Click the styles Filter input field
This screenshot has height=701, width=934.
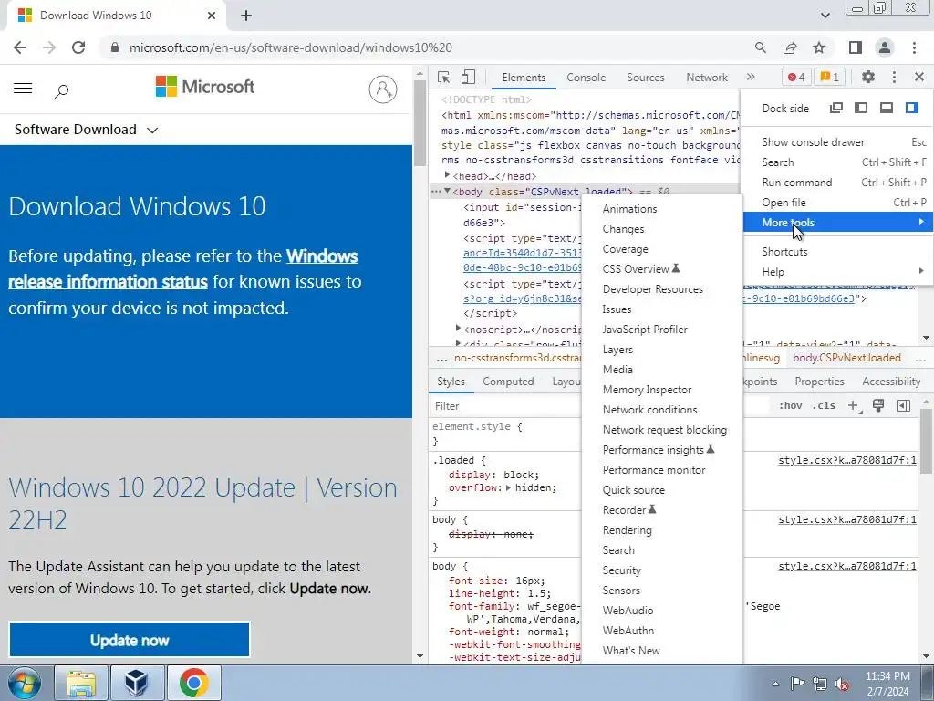click(505, 406)
